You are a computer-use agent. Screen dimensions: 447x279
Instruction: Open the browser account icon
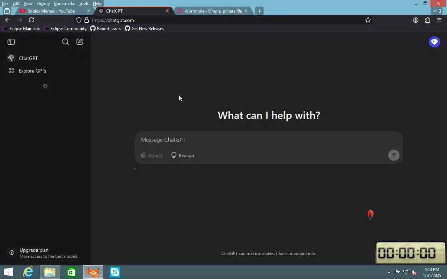point(416,20)
